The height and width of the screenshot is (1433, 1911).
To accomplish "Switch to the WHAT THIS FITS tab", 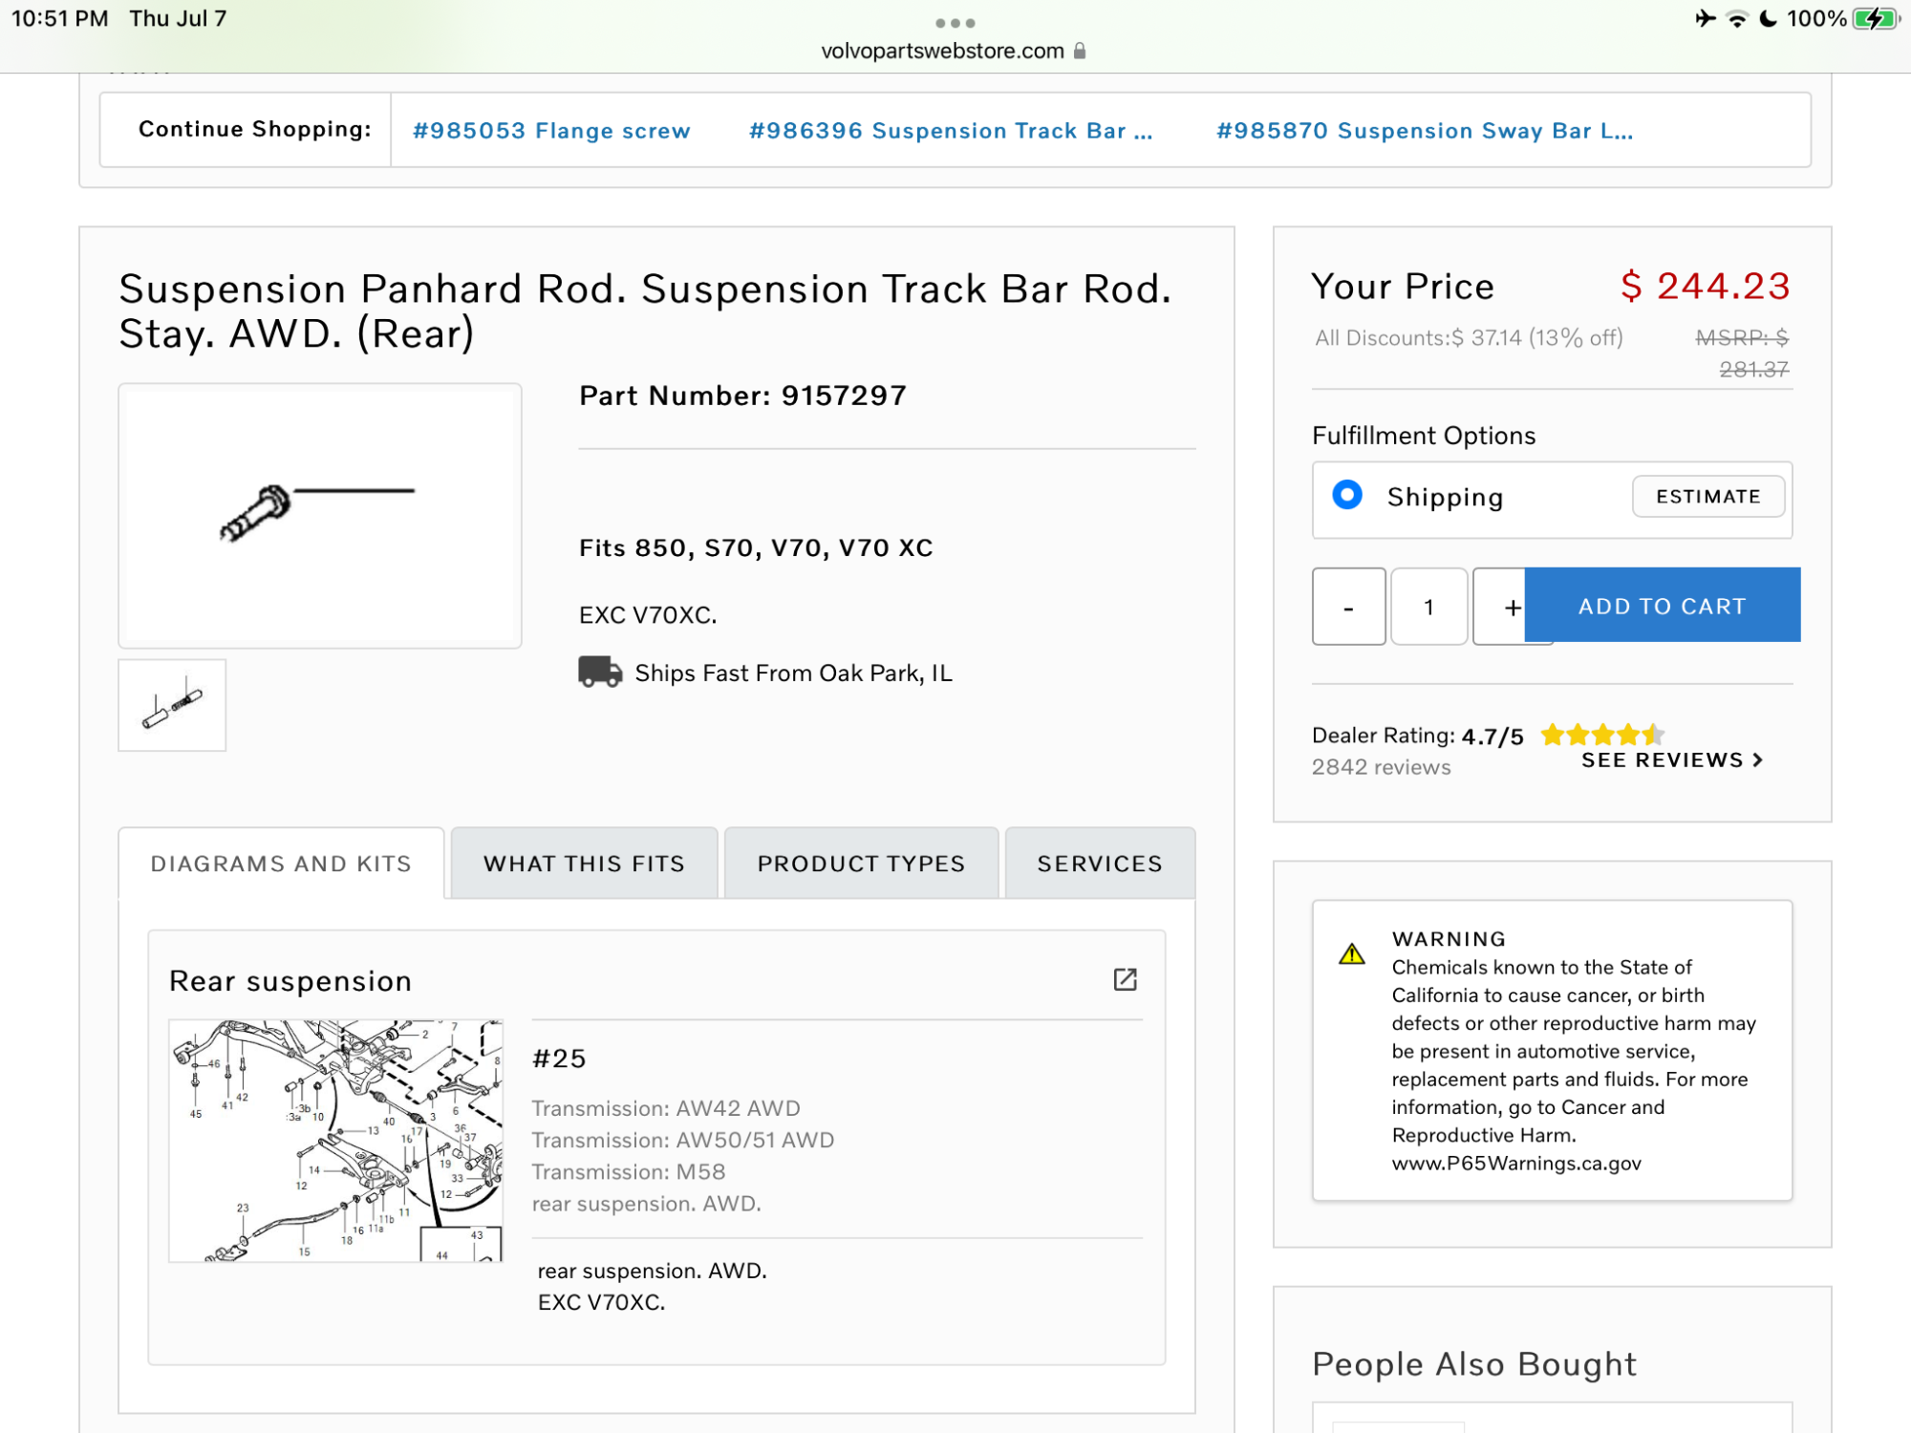I will pyautogui.click(x=584, y=864).
